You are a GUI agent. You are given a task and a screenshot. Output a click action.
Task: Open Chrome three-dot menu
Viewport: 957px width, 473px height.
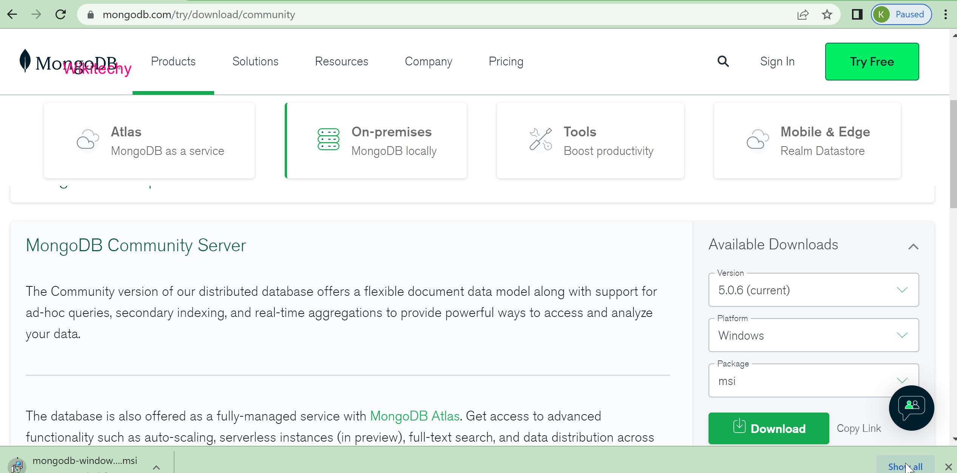pyautogui.click(x=945, y=15)
